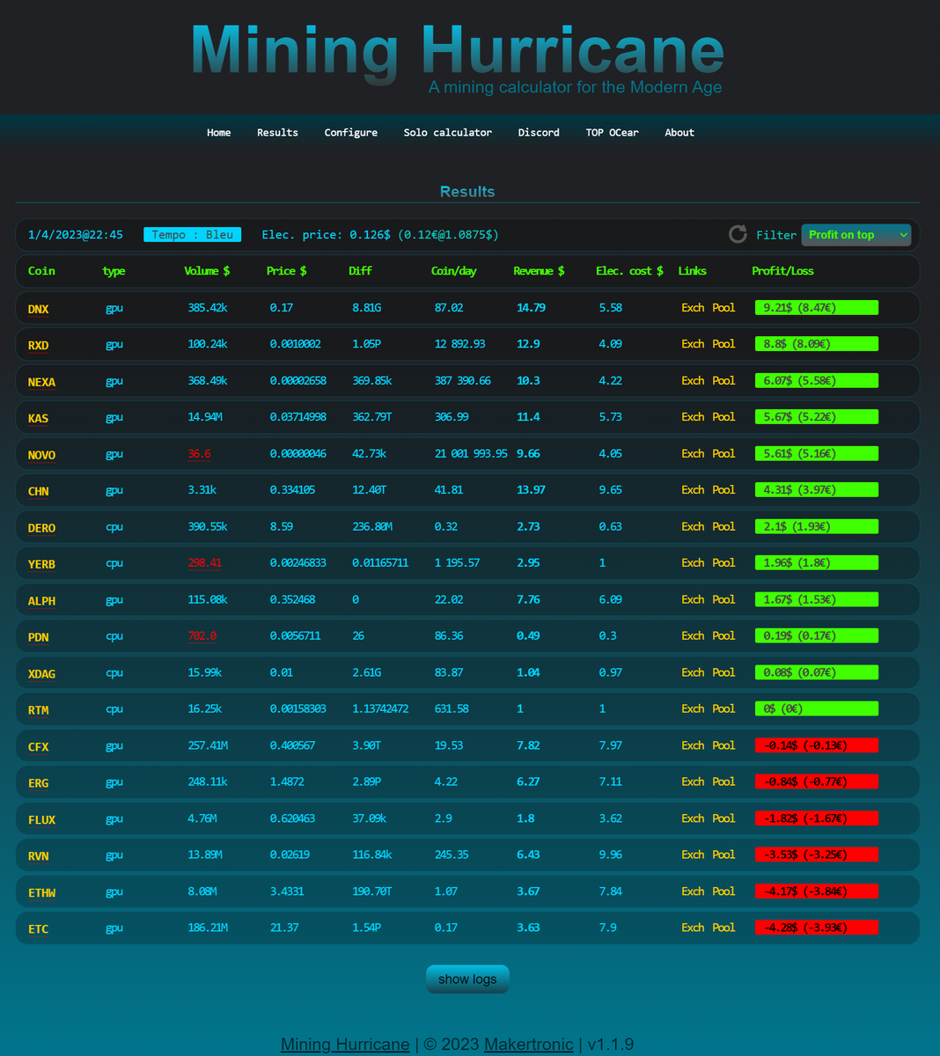Open the Exch link for CHN
Screen dimensions: 940x1056
pos(693,490)
